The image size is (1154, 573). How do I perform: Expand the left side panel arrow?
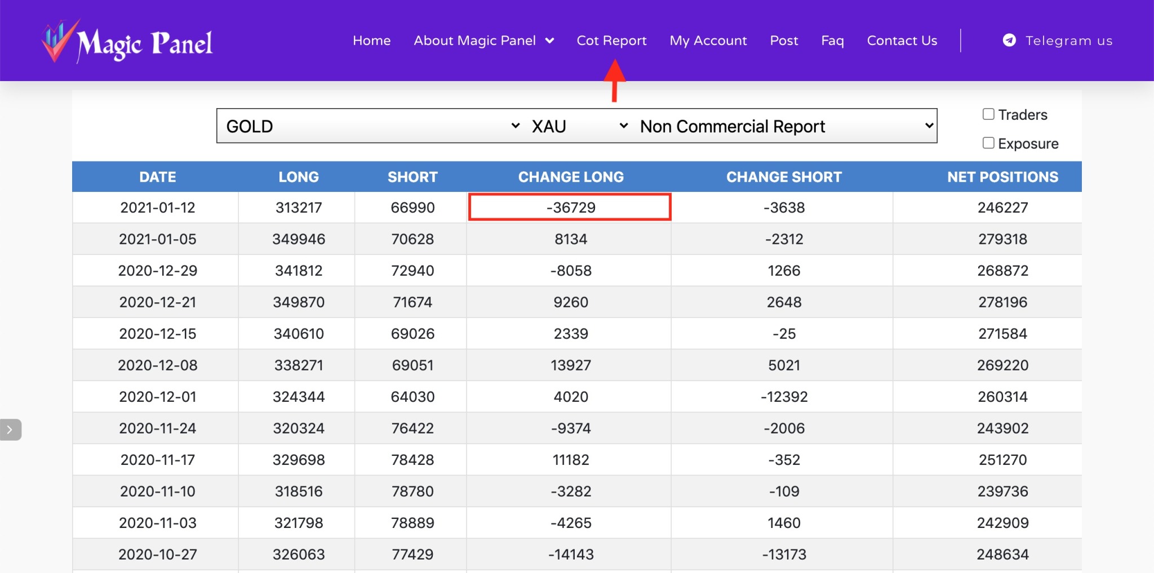pos(10,429)
